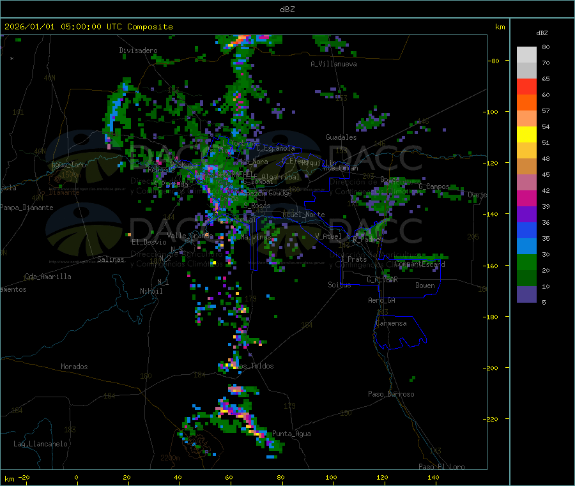Click the '-80' tick on the right axis

coord(494,61)
